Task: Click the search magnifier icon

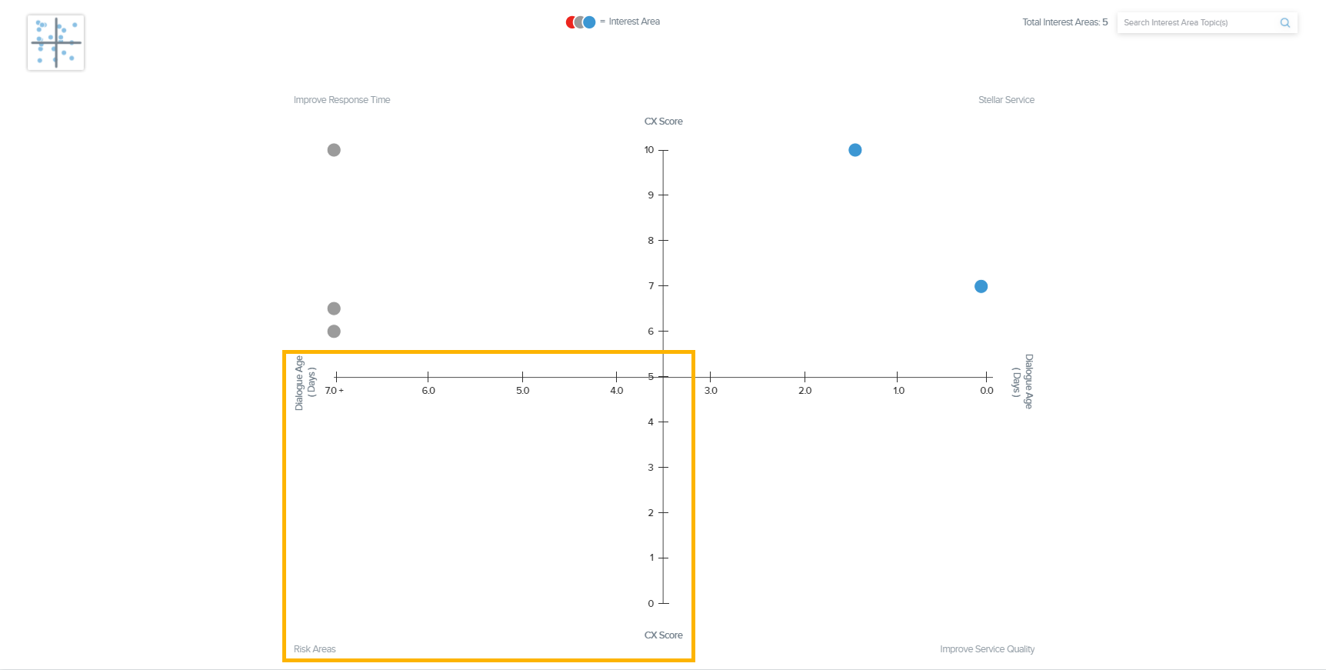Action: point(1284,23)
